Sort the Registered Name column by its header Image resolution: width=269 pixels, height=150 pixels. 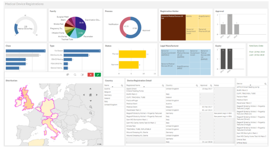133,85
